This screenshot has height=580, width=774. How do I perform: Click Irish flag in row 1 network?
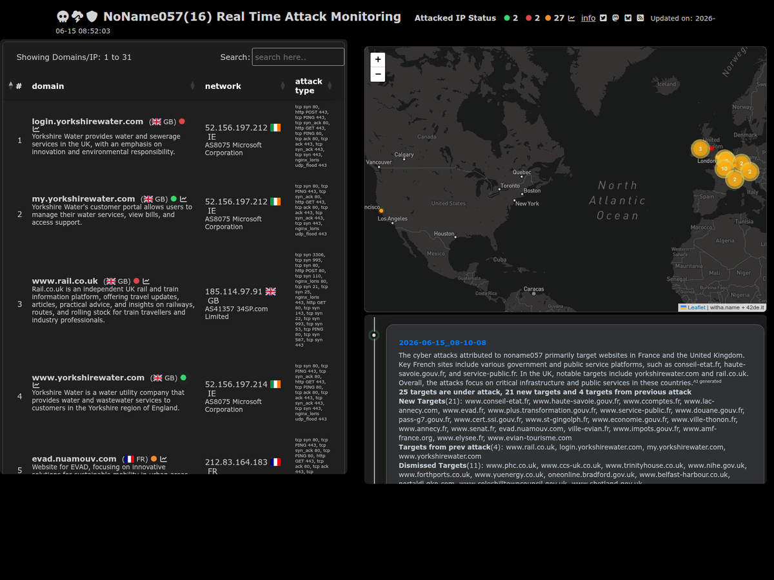[275, 128]
